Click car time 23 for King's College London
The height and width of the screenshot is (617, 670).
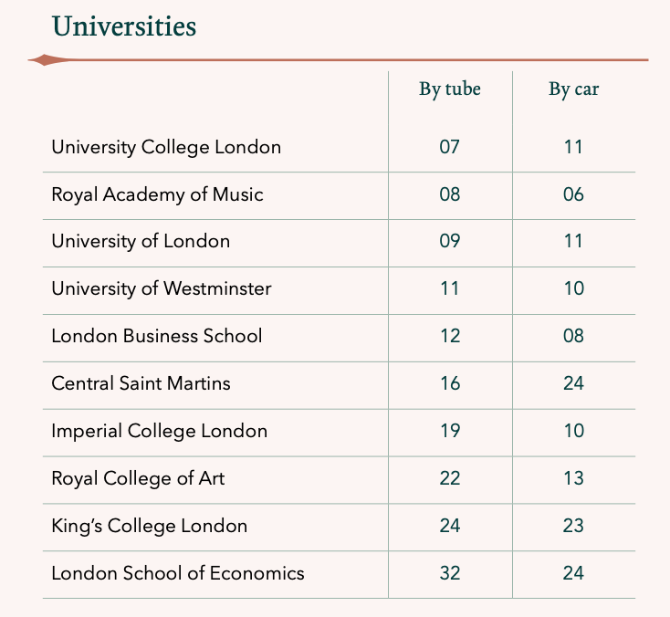click(x=573, y=526)
